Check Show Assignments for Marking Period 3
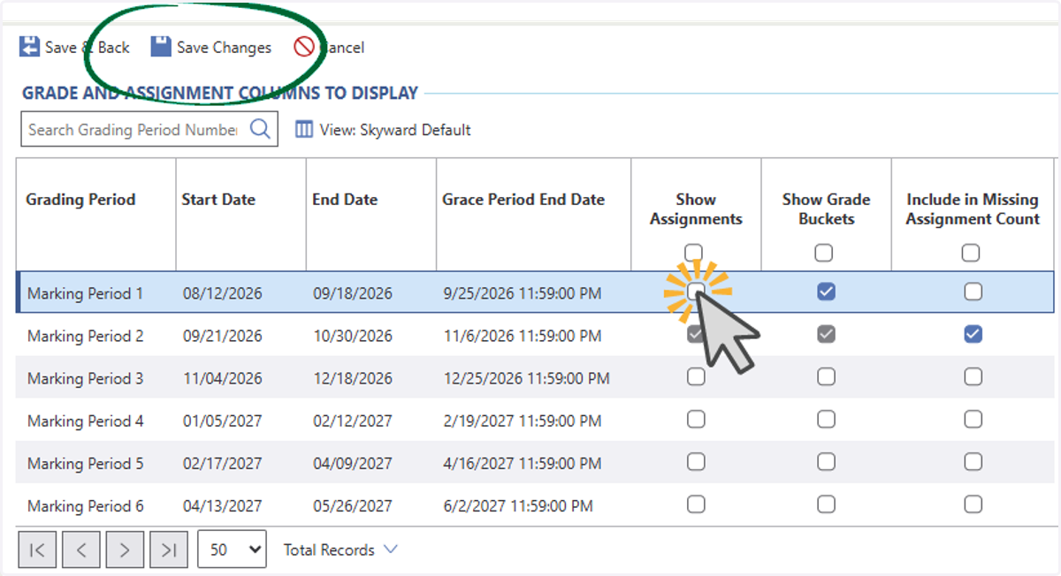Viewport: 1061px width, 576px height. (696, 376)
